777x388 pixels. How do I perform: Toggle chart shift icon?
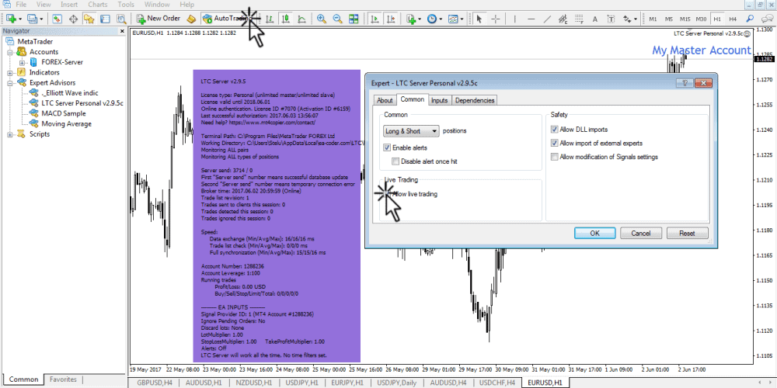point(391,19)
